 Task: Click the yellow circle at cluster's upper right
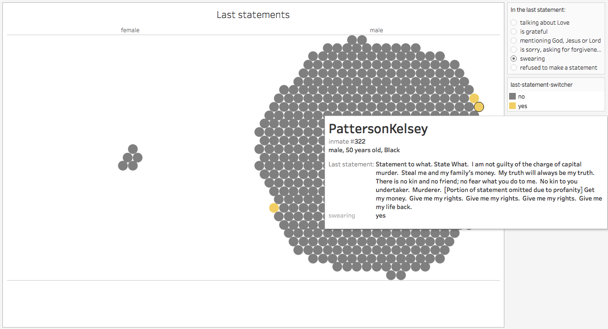[474, 98]
